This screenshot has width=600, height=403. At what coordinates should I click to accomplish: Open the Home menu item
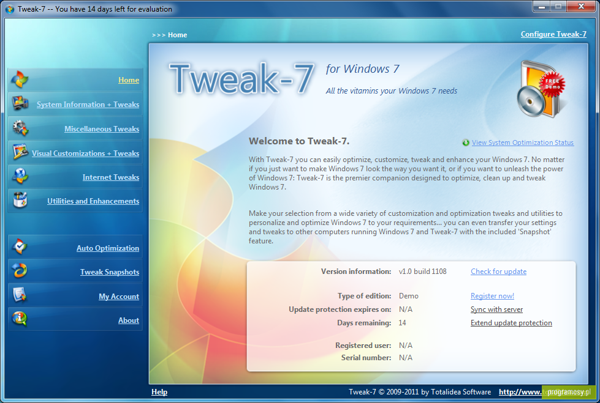pos(129,80)
